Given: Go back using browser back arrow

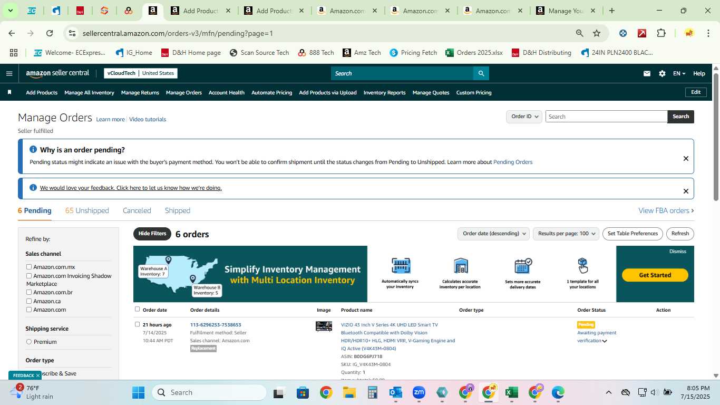Looking at the screenshot, I should point(12,33).
